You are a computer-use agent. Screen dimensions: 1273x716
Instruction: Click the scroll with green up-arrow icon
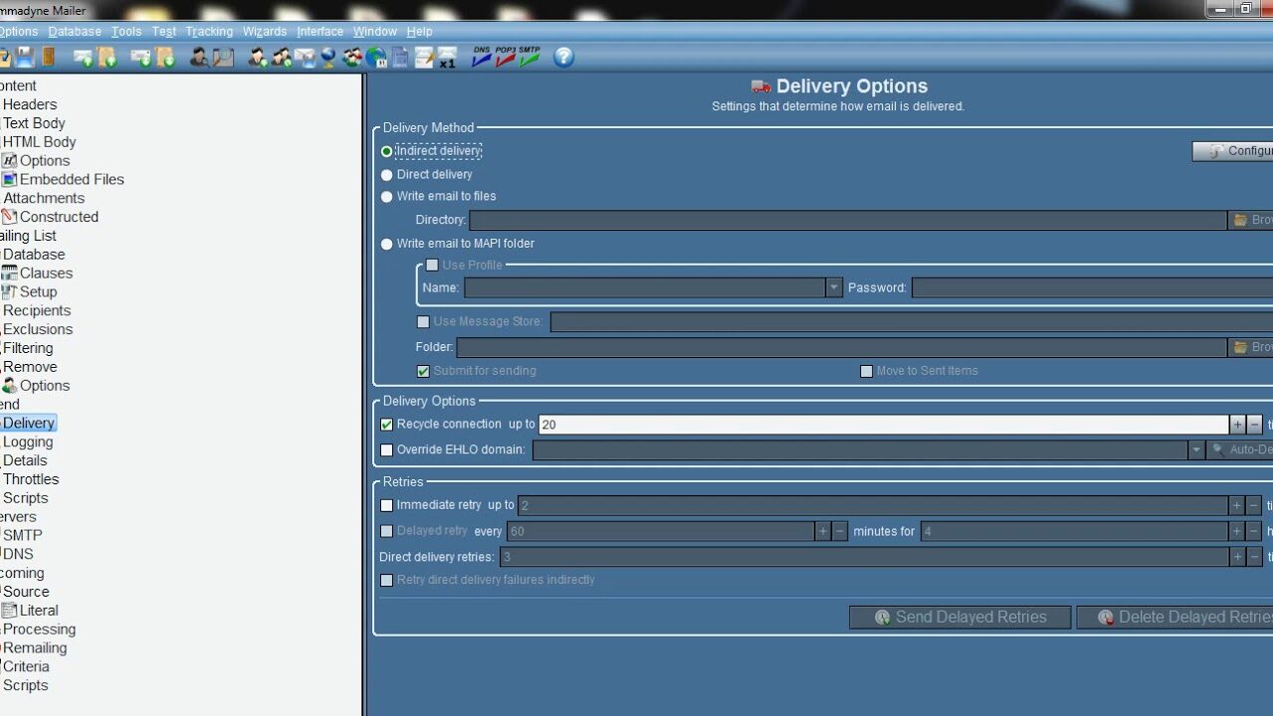(106, 57)
